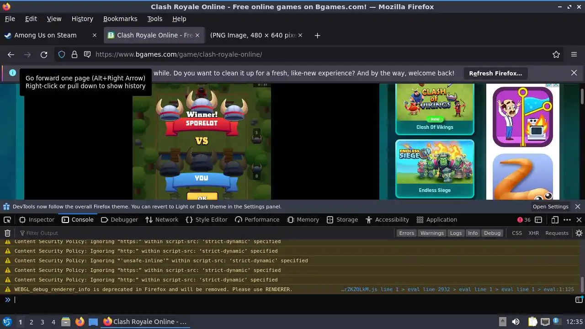Open the Memory panel
This screenshot has width=585, height=329.
(303, 220)
